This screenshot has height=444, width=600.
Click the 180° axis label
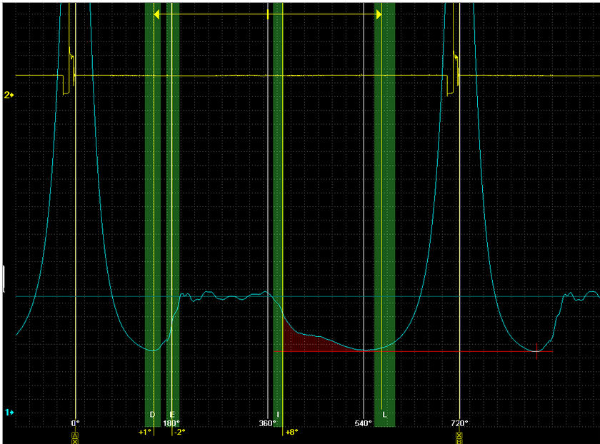(171, 423)
